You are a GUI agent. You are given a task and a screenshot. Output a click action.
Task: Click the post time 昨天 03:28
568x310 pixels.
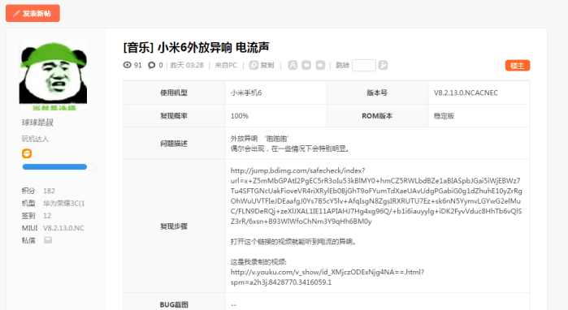tap(187, 65)
